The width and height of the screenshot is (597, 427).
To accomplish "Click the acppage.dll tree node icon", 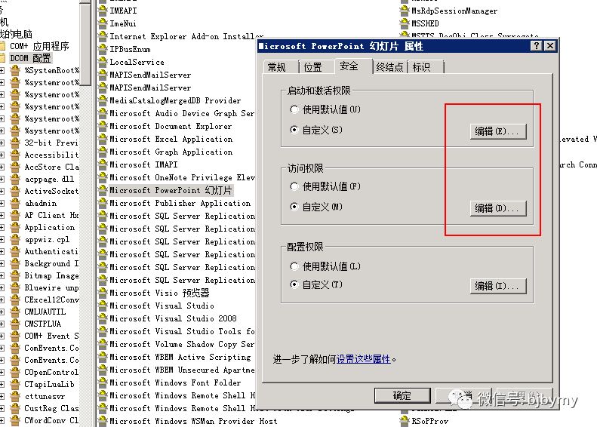I will (15, 179).
